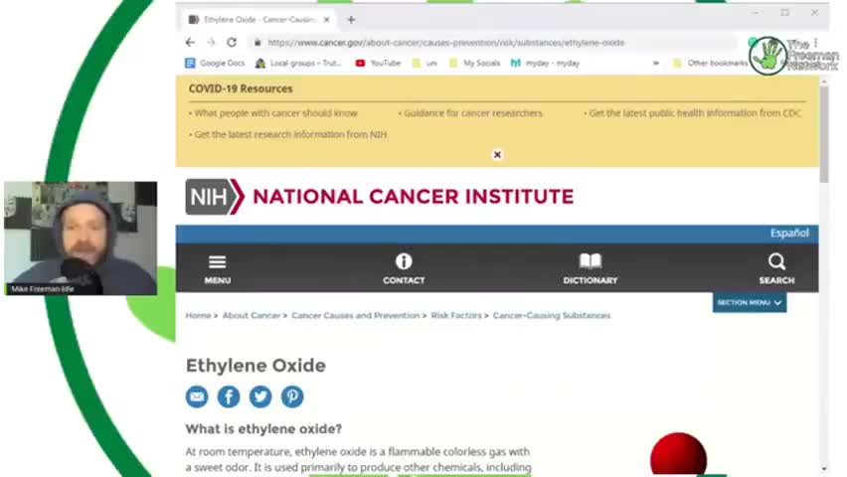Click the scrollbar down arrow
This screenshot has height=477, width=847.
coord(824,468)
